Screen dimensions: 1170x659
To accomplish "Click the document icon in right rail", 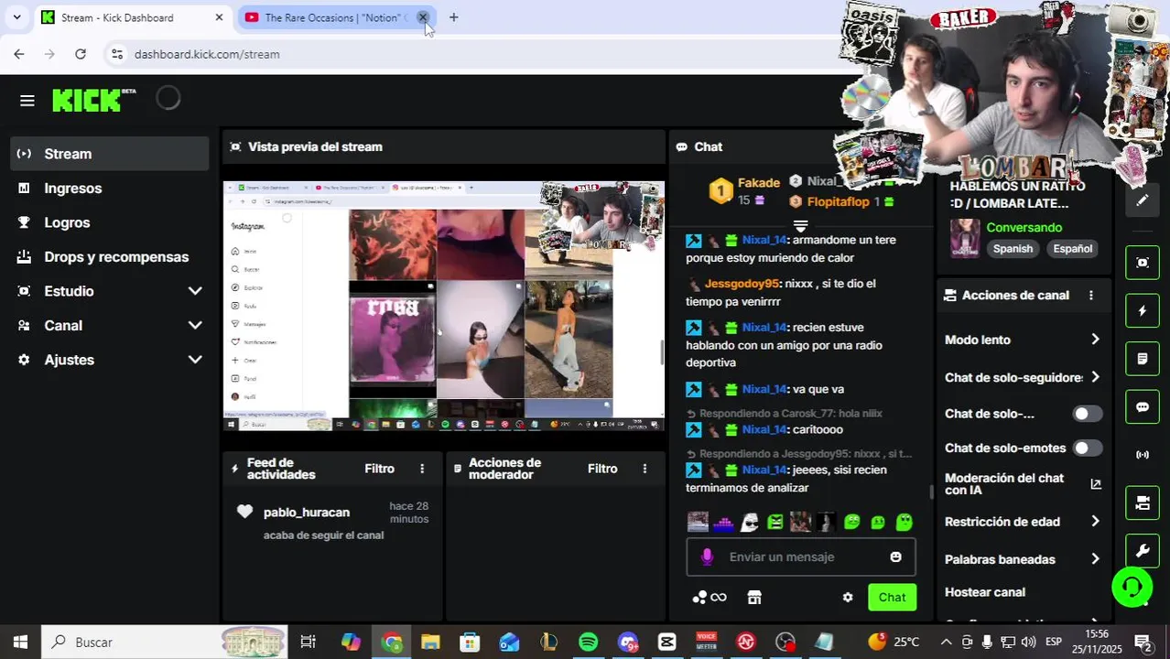I will pyautogui.click(x=1142, y=359).
